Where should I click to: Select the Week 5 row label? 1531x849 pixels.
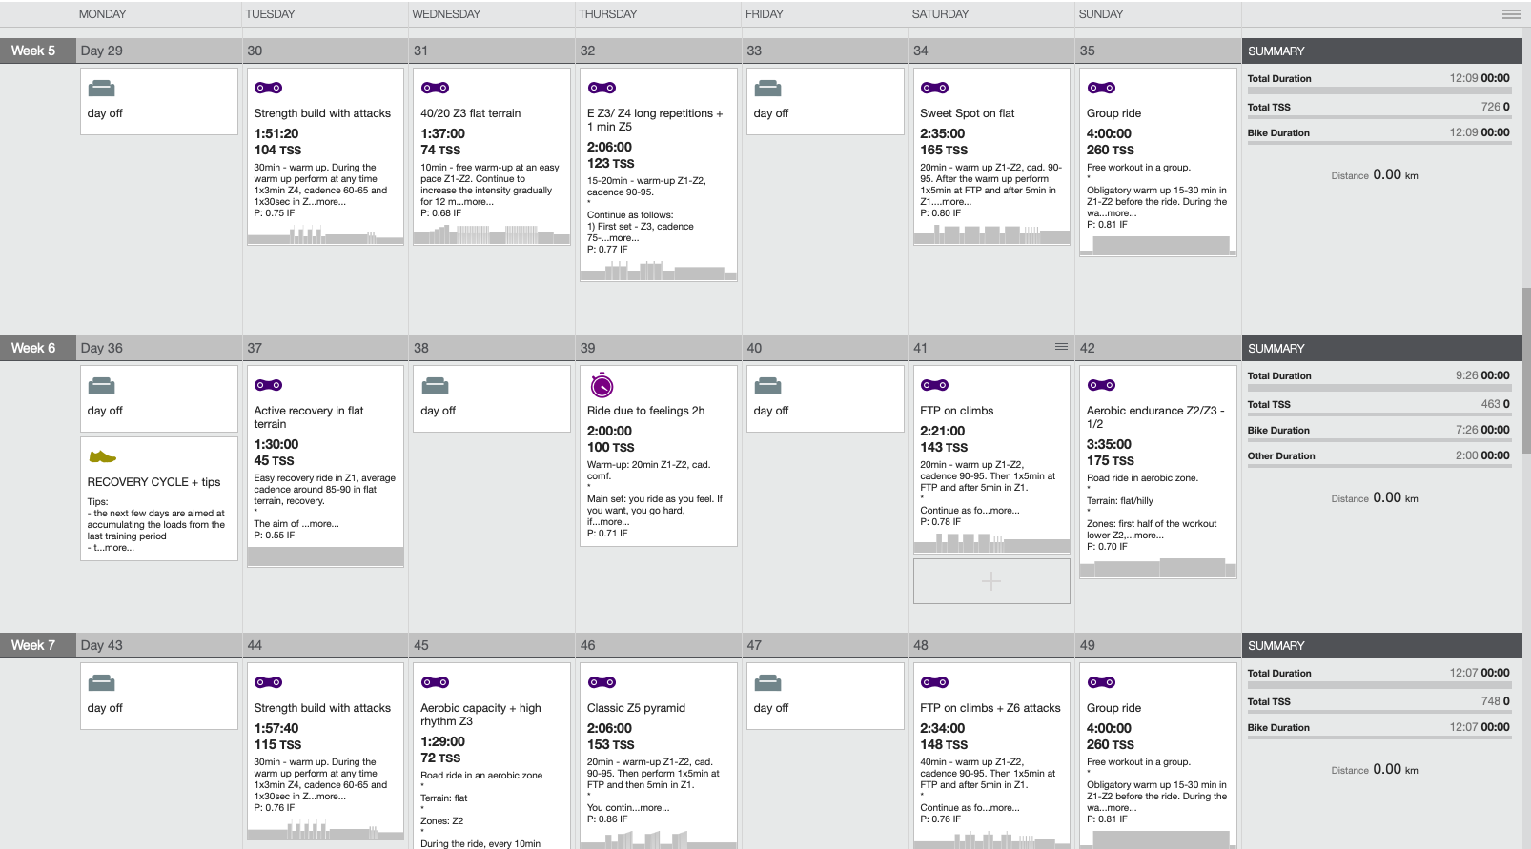click(x=38, y=51)
